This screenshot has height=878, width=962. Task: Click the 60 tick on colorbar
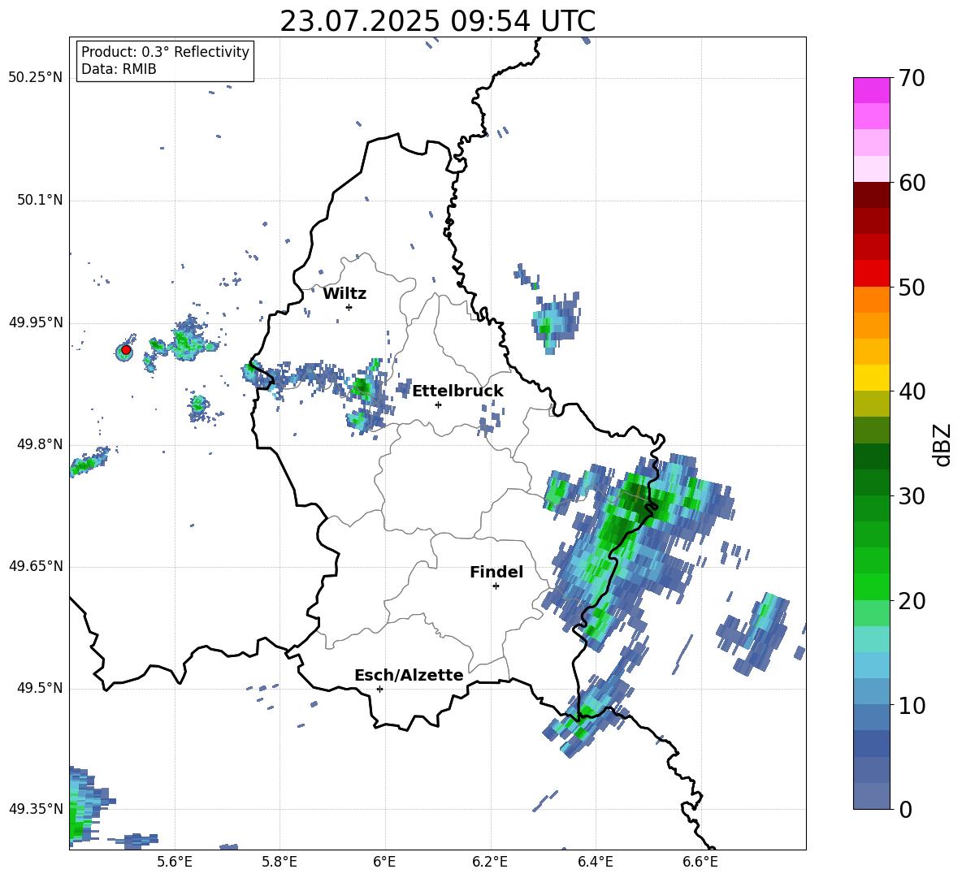click(x=912, y=183)
